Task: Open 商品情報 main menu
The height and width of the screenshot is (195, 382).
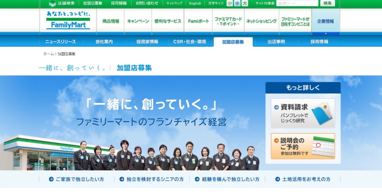Action: [111, 21]
